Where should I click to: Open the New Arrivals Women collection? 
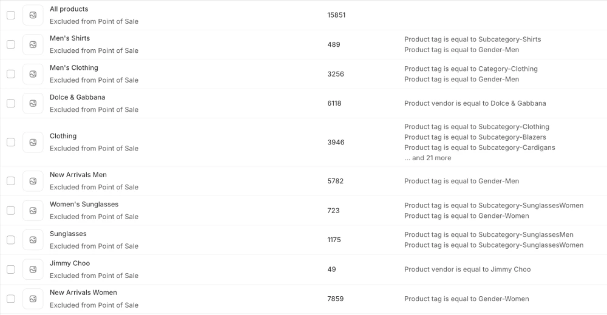tap(83, 293)
